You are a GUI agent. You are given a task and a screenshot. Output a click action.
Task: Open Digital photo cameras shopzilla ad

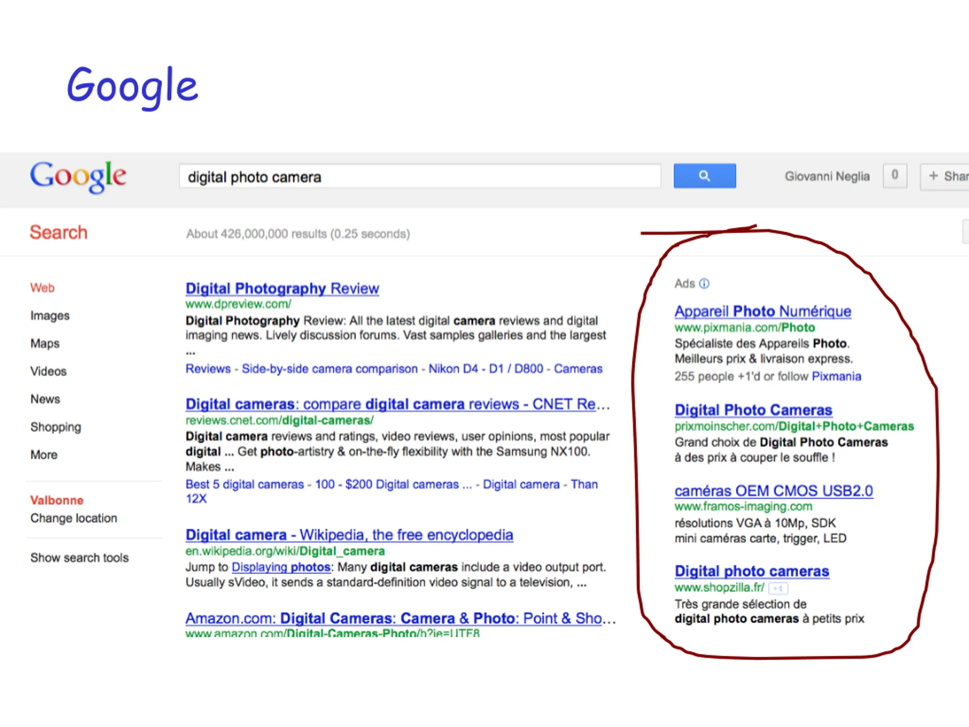[752, 571]
